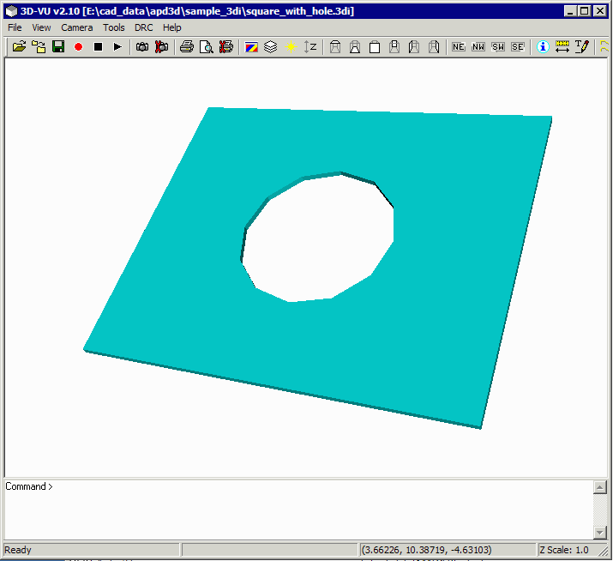Viewport: 613px width, 561px height.
Task: Click the Z scale arrow icon
Action: pos(310,46)
